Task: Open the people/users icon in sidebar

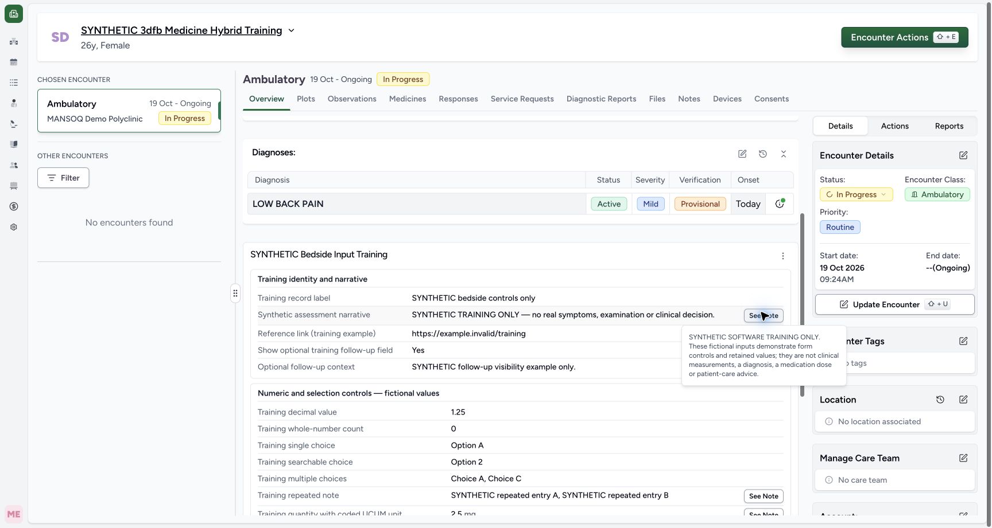Action: (14, 165)
